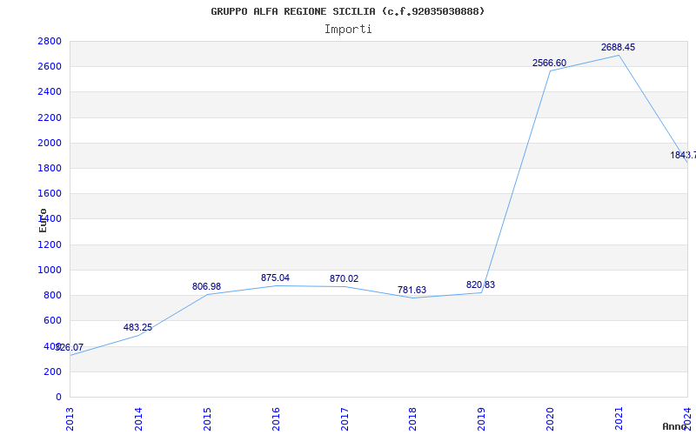Click the 326.07 data label
The height and width of the screenshot is (435, 696).
pyautogui.click(x=70, y=347)
